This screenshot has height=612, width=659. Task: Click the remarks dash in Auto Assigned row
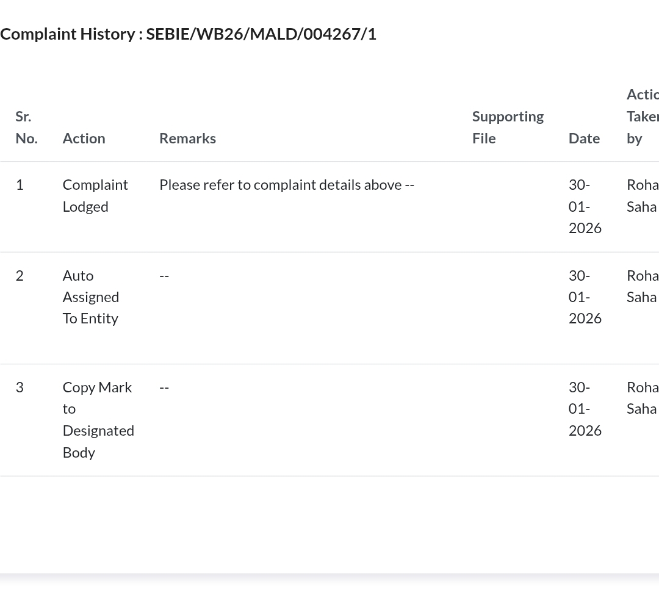(164, 276)
